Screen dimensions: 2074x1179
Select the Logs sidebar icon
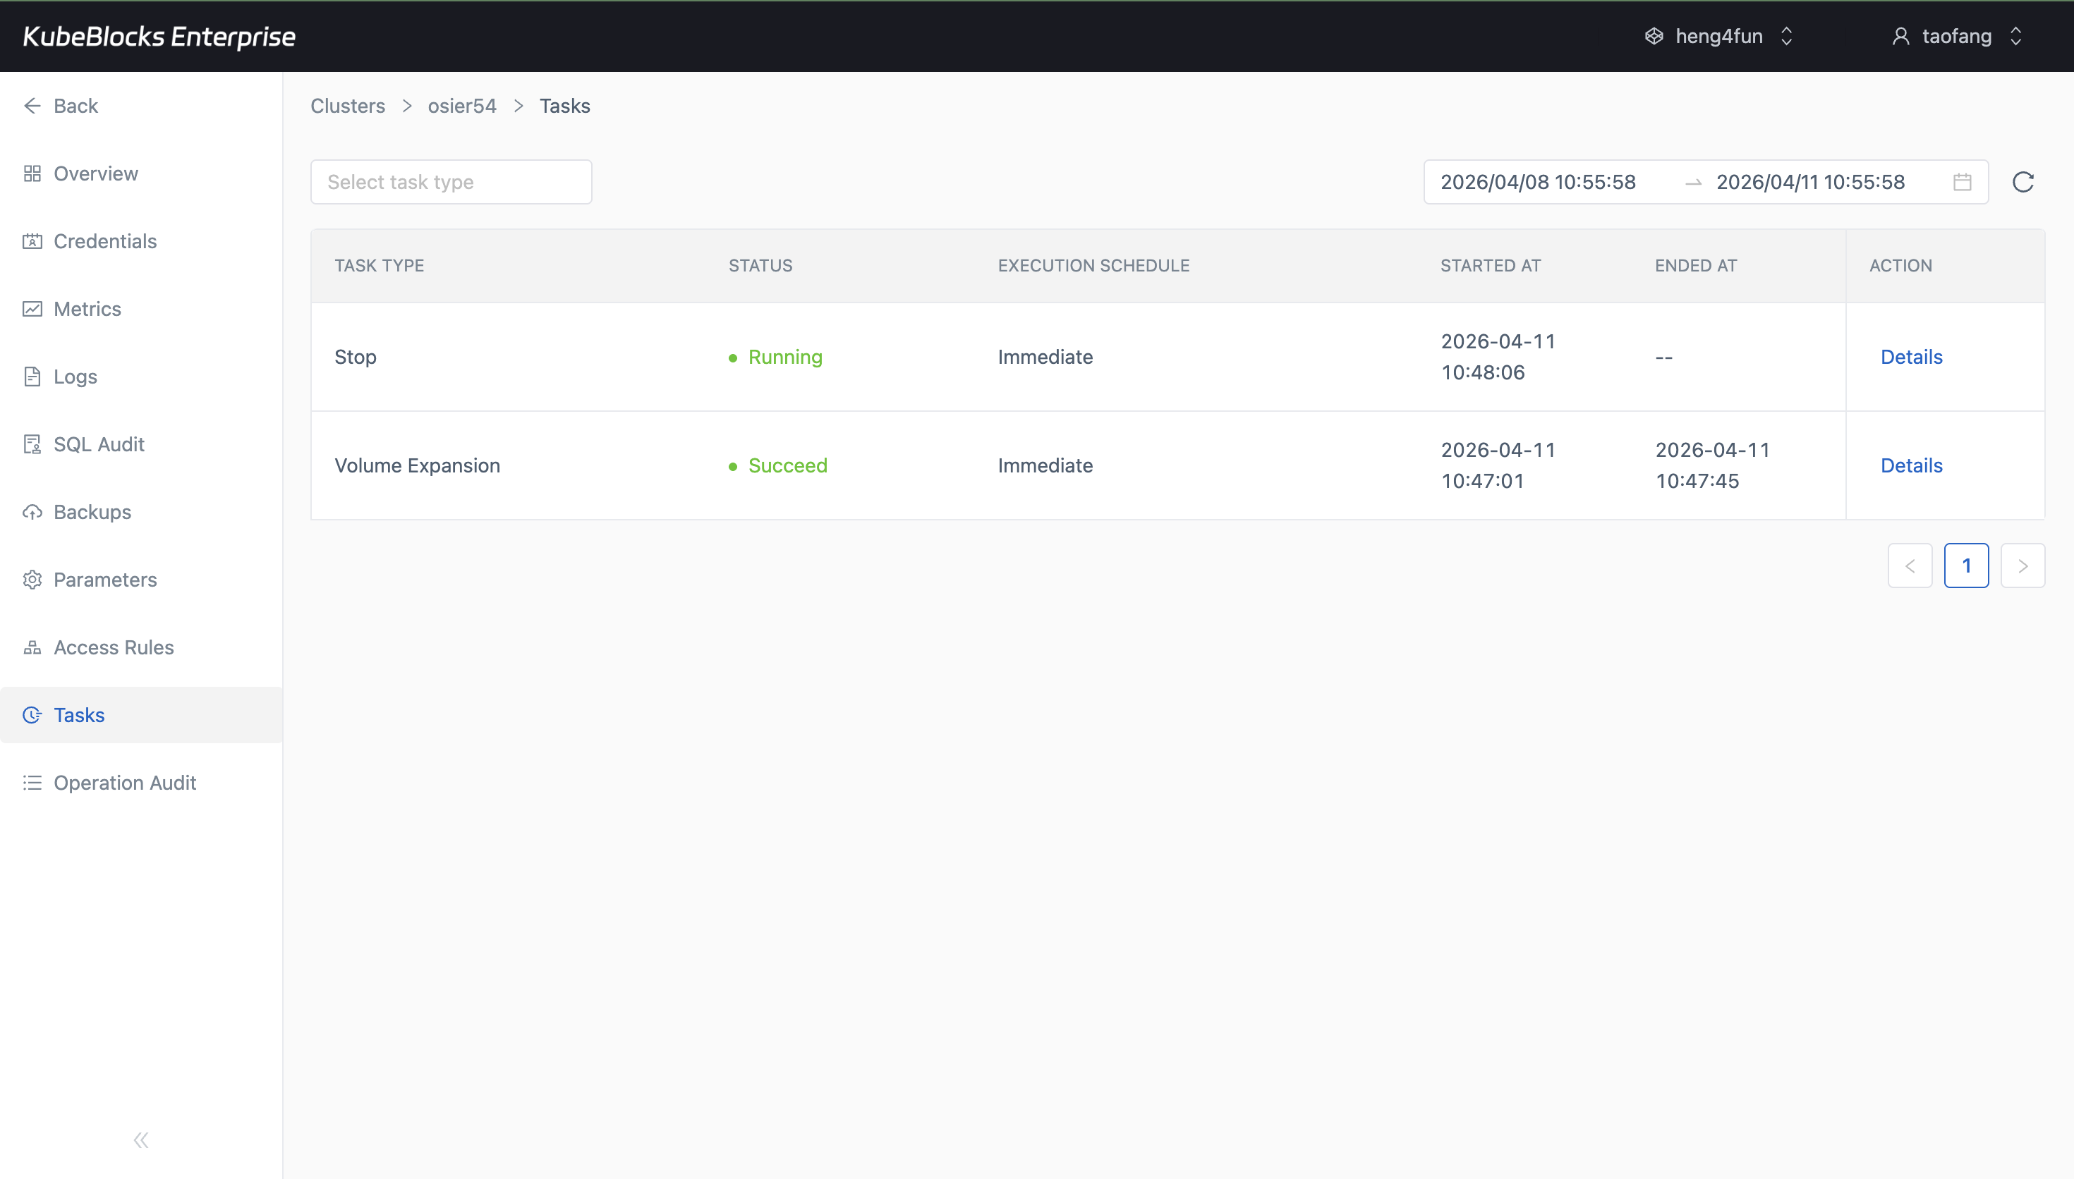click(32, 376)
